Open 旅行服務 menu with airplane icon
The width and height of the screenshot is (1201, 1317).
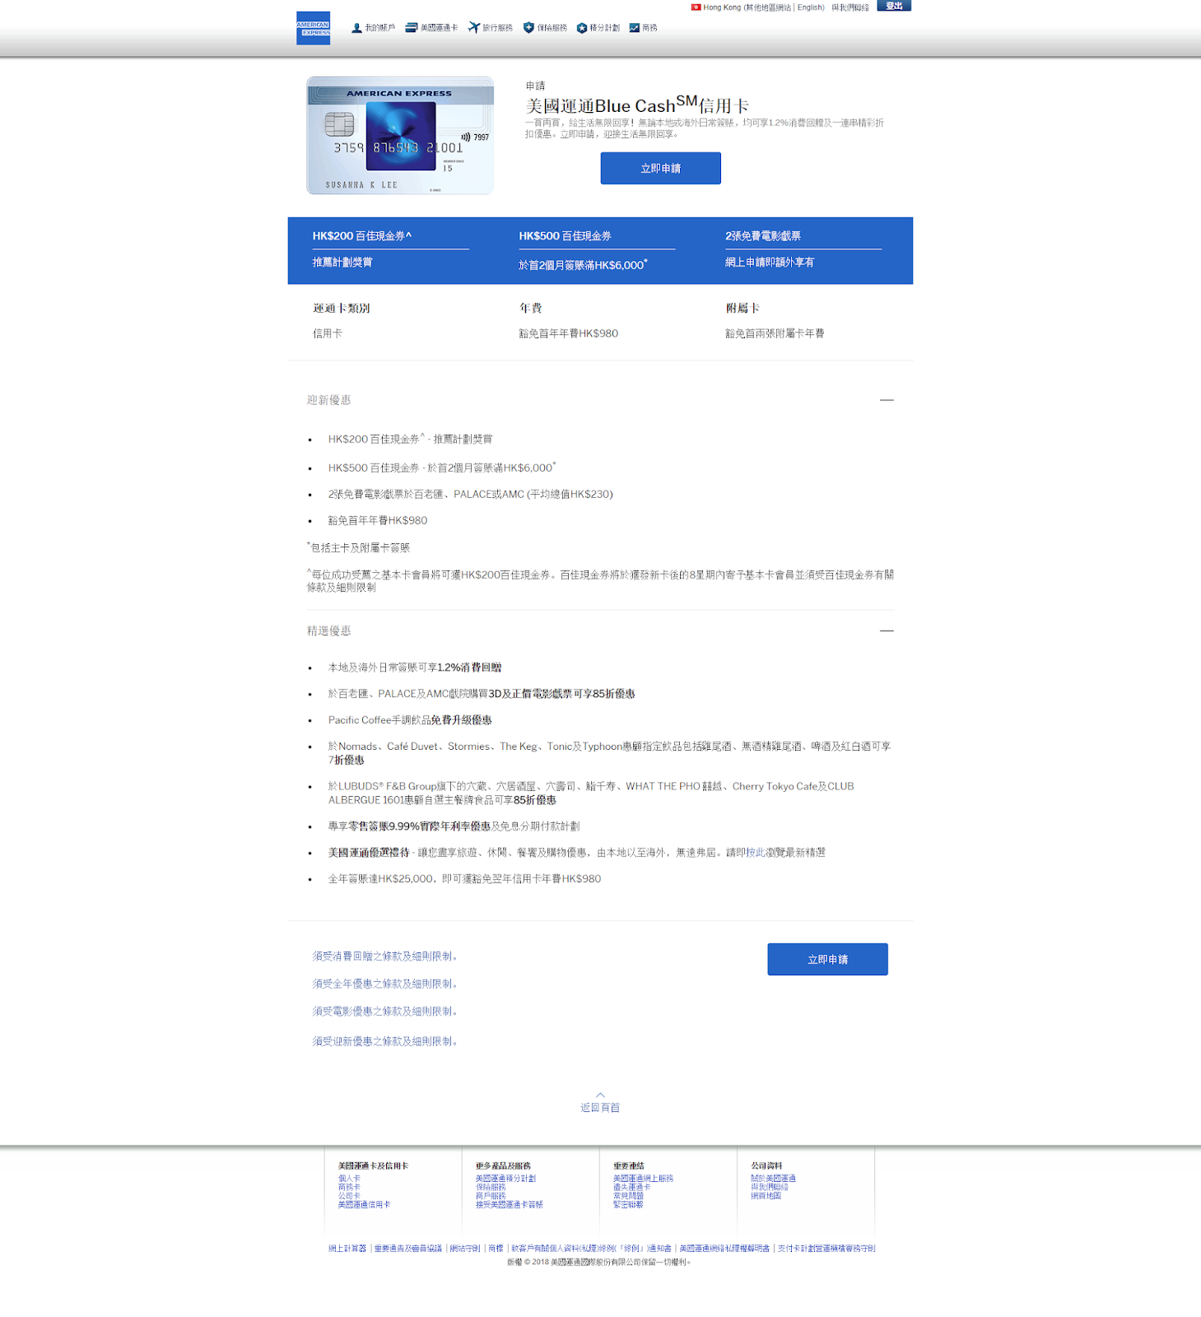click(x=490, y=28)
